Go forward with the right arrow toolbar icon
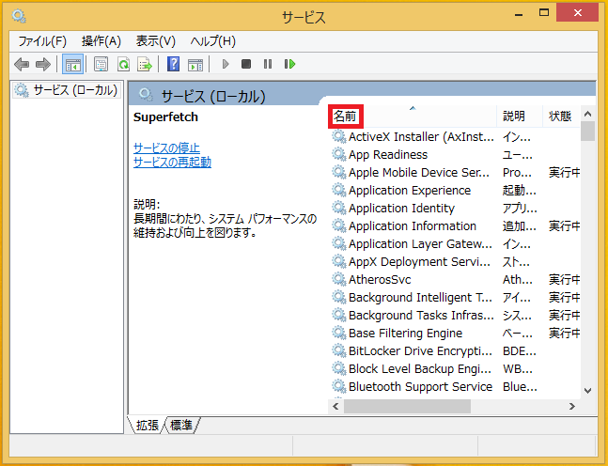The width and height of the screenshot is (608, 466). (x=42, y=64)
